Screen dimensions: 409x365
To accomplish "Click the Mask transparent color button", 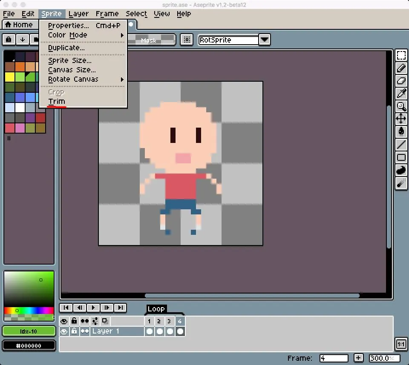I will click(x=152, y=40).
